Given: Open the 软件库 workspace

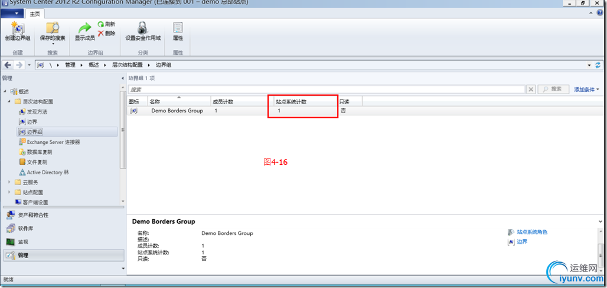Looking at the screenshot, I should pyautogui.click(x=64, y=229).
